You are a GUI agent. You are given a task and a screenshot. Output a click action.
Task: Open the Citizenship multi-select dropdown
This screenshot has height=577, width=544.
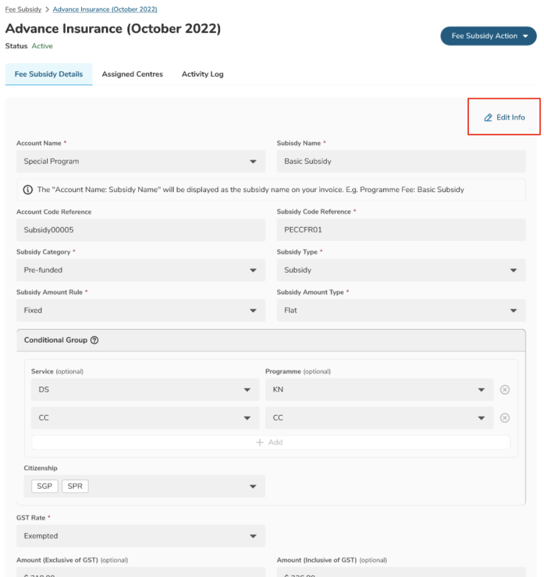(253, 487)
